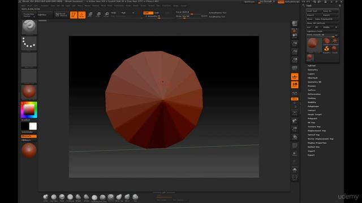Click the Rotate view icon on right shelf
The image size is (362, 203).
(295, 138)
